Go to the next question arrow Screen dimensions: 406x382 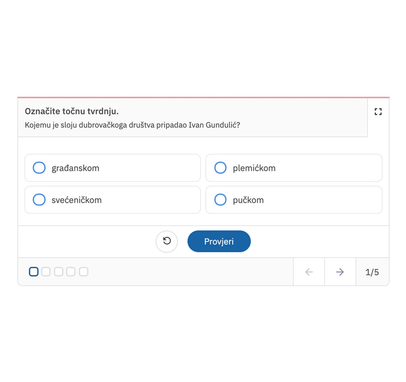pyautogui.click(x=340, y=272)
